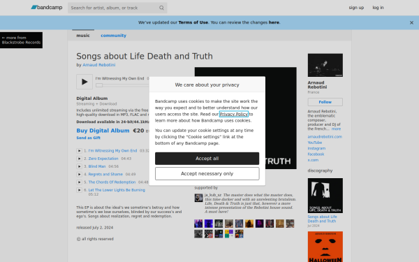Switch to the community tab
Viewport: 419px width, 262px height.
tap(113, 36)
